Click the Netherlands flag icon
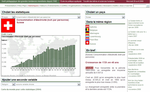This screenshot has width=150, height=92. (x=87, y=39)
